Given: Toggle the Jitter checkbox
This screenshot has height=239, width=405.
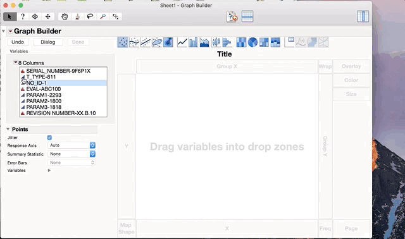Looking at the screenshot, I should pyautogui.click(x=49, y=138).
